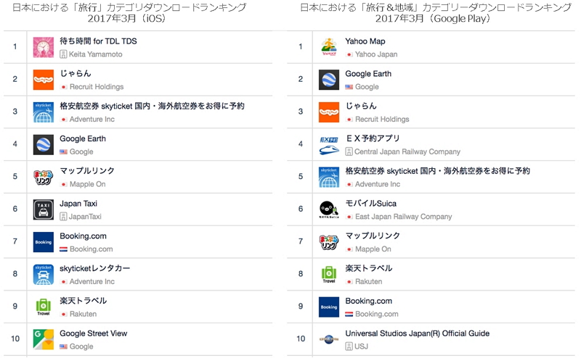Open EX予約アプリ app title
This screenshot has height=358, width=581.
point(373,138)
